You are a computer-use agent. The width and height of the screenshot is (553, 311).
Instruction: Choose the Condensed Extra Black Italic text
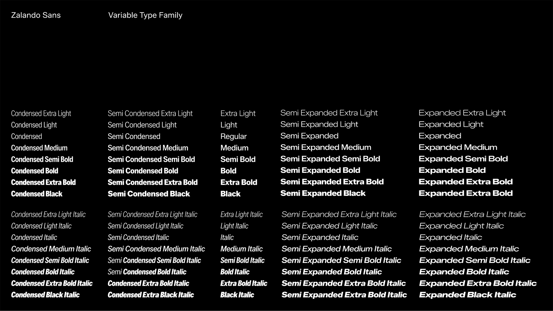151,295
